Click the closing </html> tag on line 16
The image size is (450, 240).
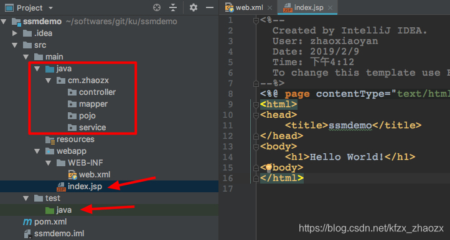[282, 178]
